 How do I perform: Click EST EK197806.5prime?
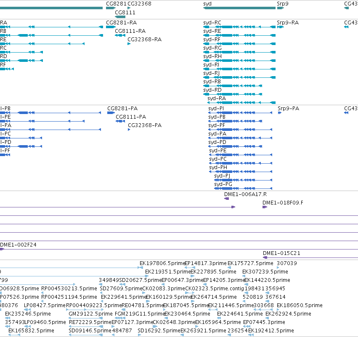[162, 263]
